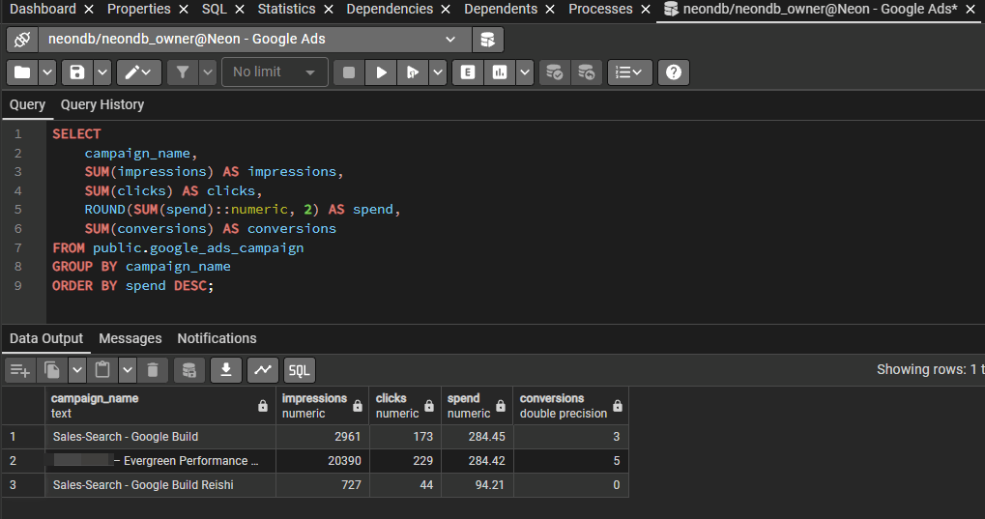Expand the Open File dropdown arrow
The height and width of the screenshot is (519, 985).
tap(47, 72)
